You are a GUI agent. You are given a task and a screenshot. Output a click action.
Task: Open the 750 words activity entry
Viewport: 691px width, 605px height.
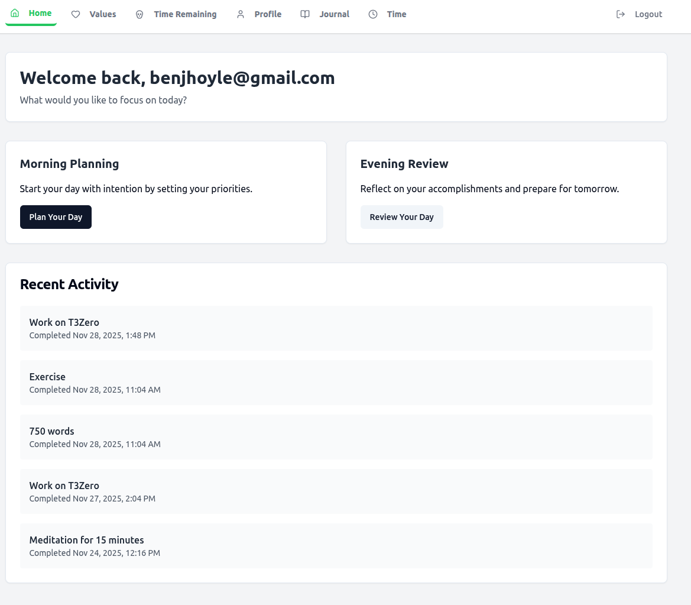pos(336,437)
